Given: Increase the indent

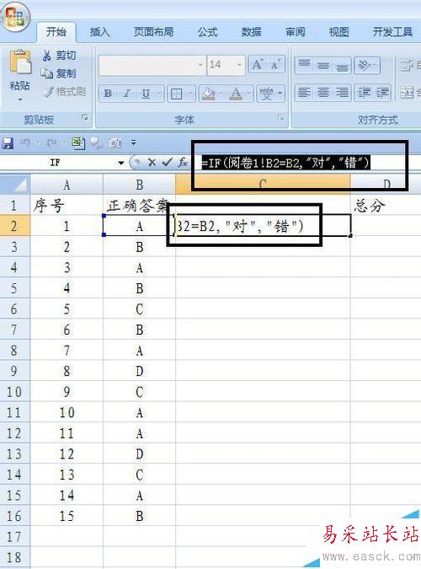Looking at the screenshot, I should point(382,92).
